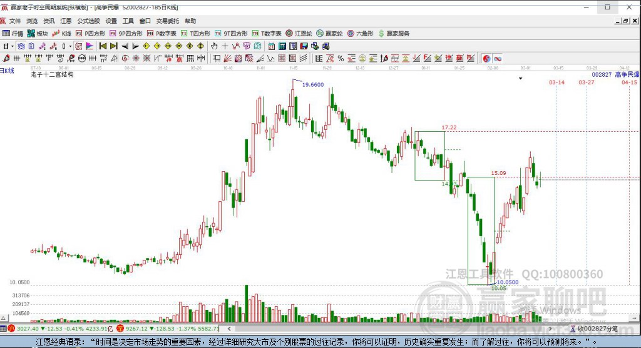Click the 17.22 price level label

click(x=449, y=127)
